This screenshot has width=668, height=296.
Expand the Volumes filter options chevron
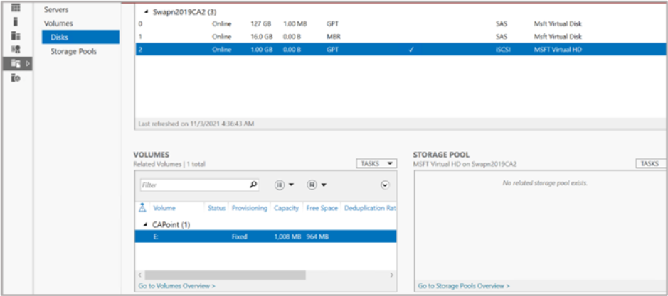(385, 185)
